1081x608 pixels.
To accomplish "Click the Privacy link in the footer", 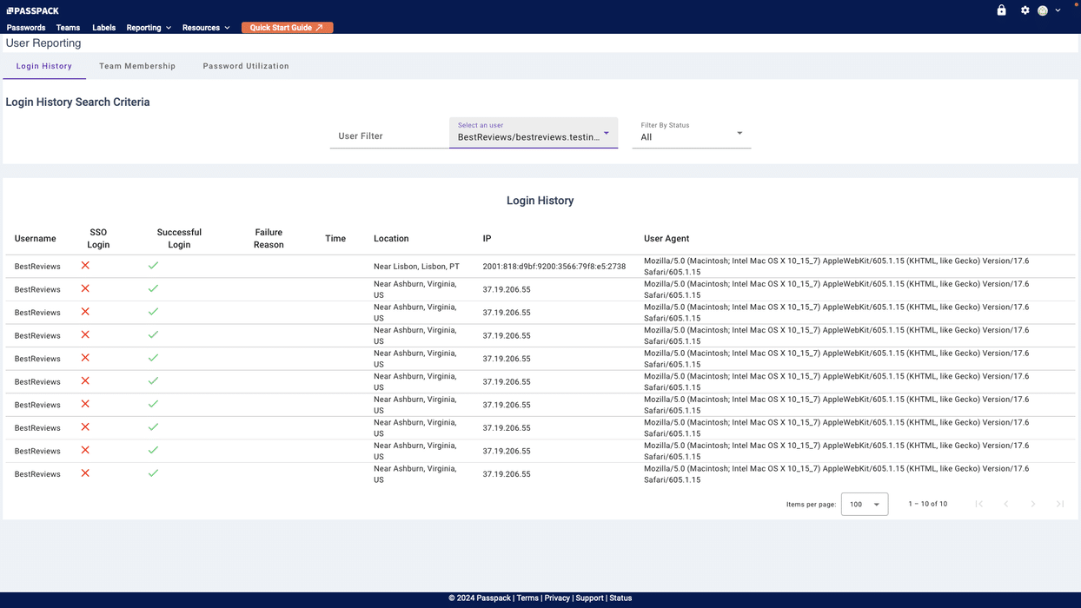I will [557, 598].
